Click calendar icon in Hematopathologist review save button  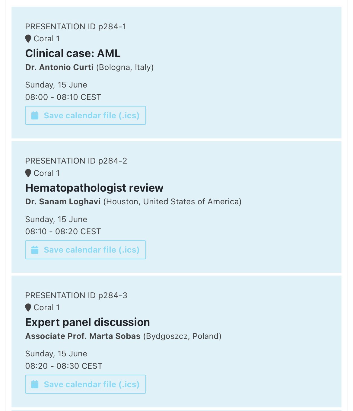pos(35,250)
